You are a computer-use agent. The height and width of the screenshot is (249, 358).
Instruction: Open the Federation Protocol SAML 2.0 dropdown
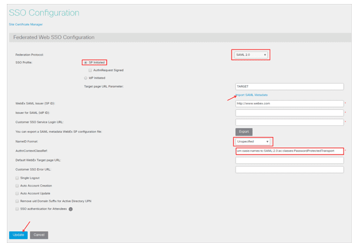[x=251, y=55]
